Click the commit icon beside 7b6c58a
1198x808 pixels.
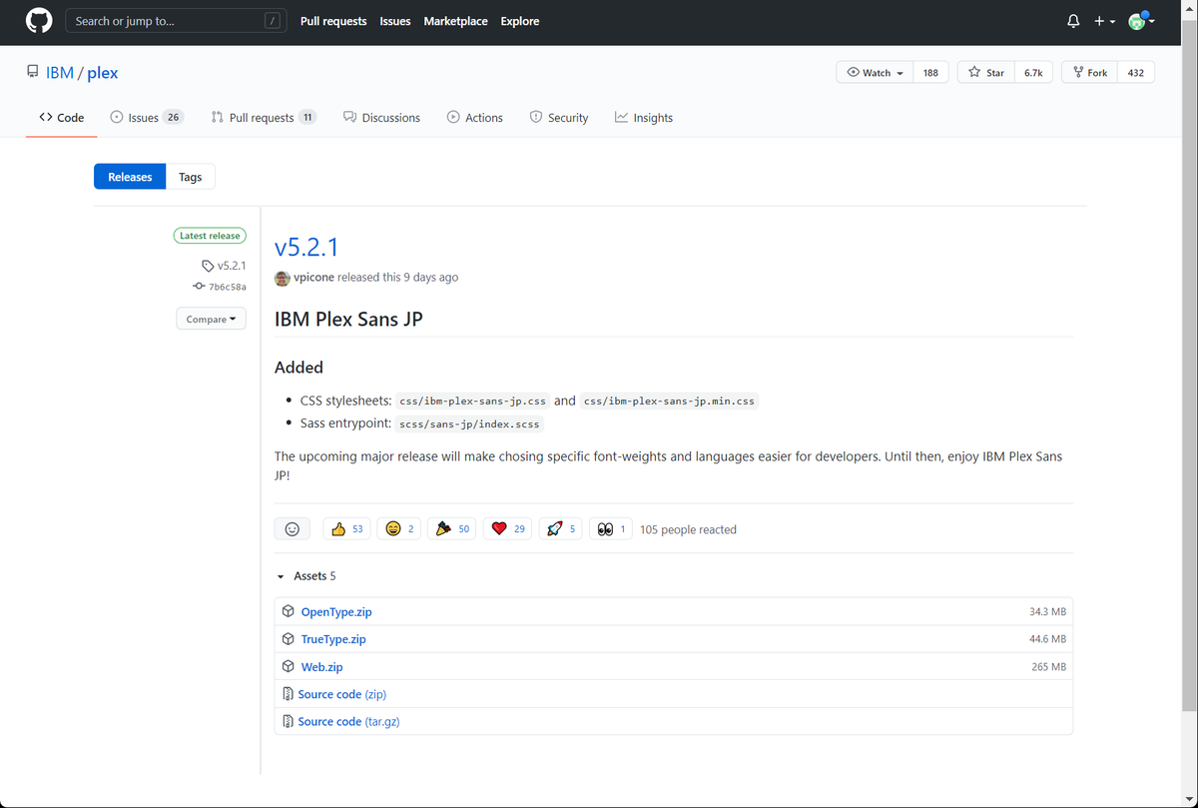click(x=199, y=287)
